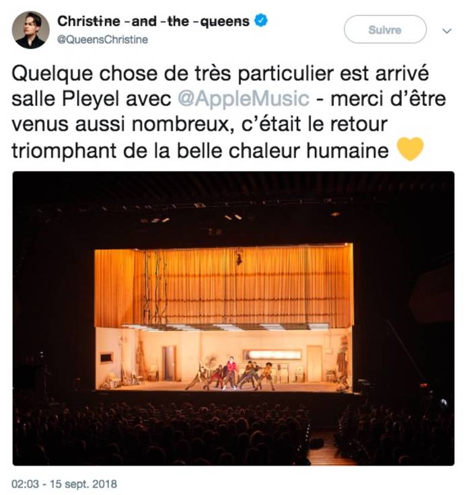Click the Christine-and-the-queens display name
Screen dimensions: 471x495
point(153,22)
